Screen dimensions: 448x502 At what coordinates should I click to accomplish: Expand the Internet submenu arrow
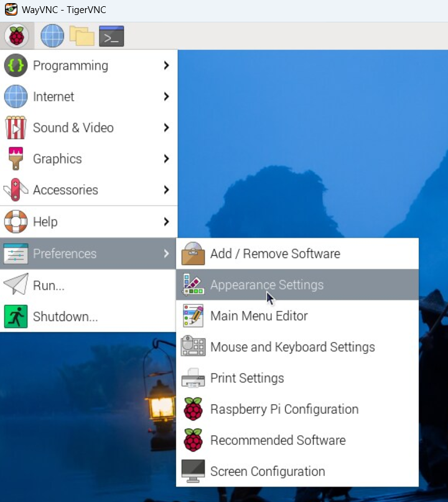[x=166, y=96]
